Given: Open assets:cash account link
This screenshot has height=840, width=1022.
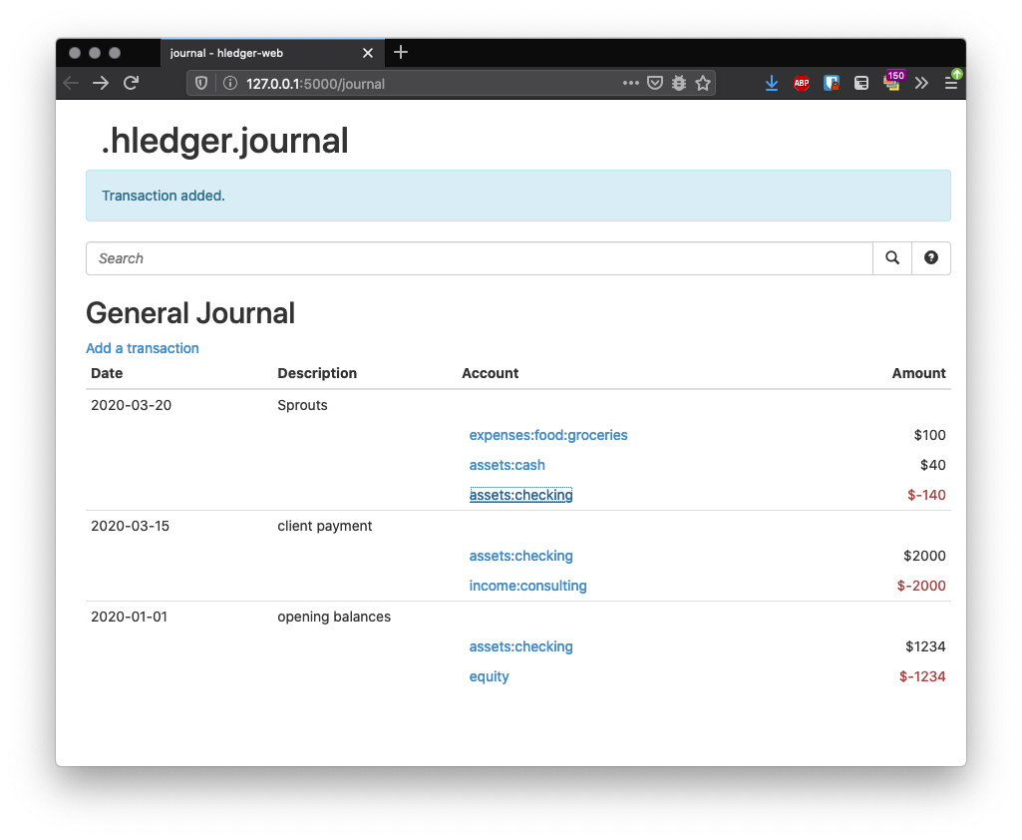Looking at the screenshot, I should point(508,465).
